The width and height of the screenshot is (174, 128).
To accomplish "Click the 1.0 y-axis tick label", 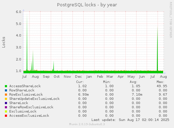I will point(19,71).
